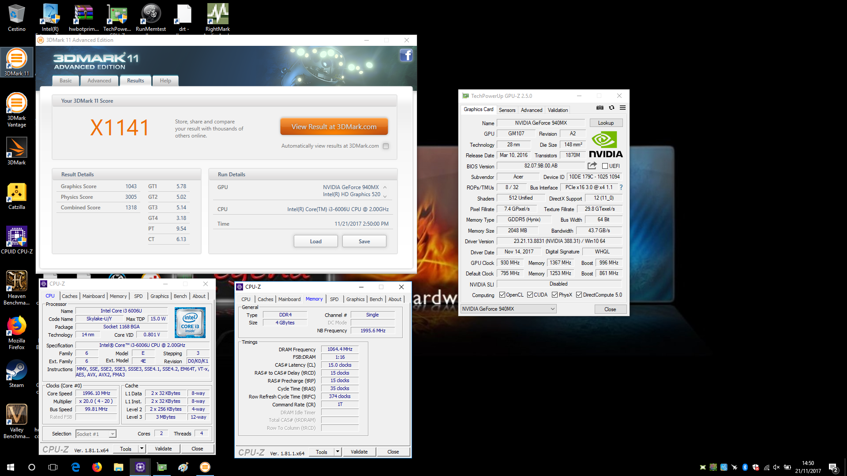Click the Facebook icon in 3DMark 11

(x=406, y=56)
